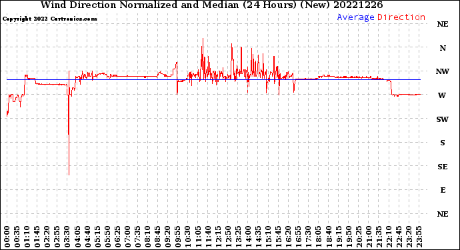
Task: Click the '14:00' time axis label
Action: point(249,237)
